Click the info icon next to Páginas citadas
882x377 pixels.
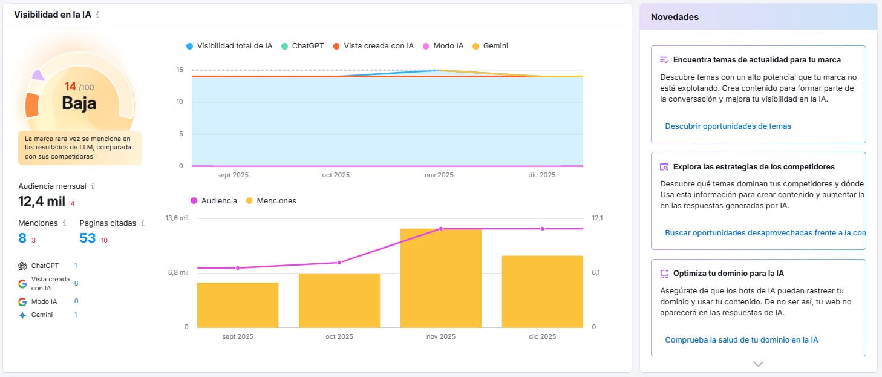[143, 223]
